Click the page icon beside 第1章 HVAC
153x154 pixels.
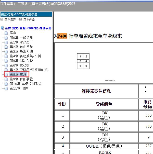point(6,42)
